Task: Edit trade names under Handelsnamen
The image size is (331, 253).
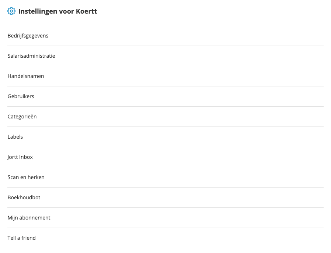Action: (x=26, y=76)
